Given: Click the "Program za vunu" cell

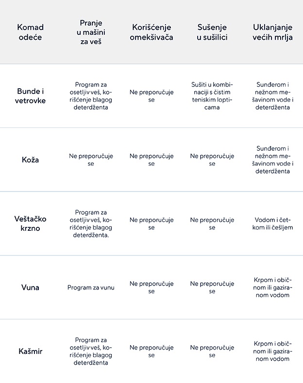Looking at the screenshot, I should pos(91,287).
